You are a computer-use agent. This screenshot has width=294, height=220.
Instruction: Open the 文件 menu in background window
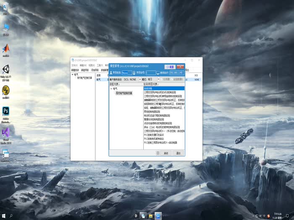74,65
